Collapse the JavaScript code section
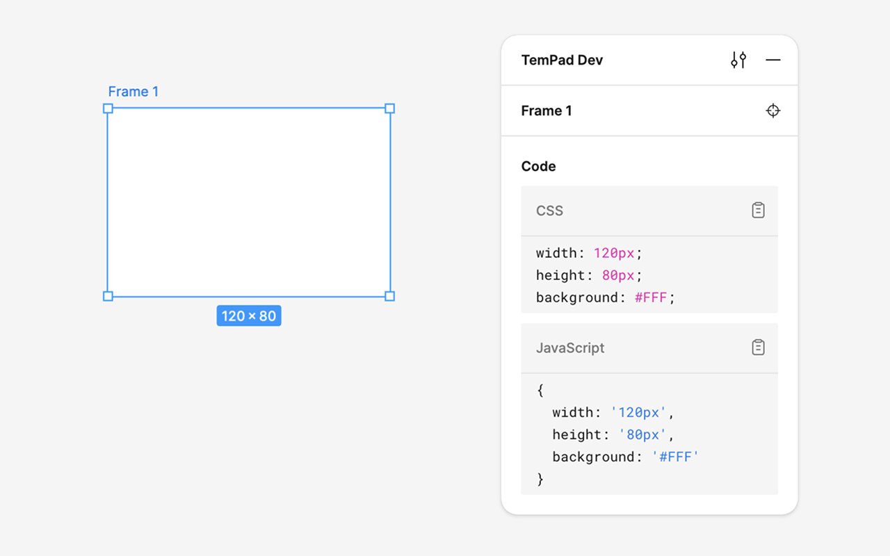This screenshot has width=890, height=556. 570,347
